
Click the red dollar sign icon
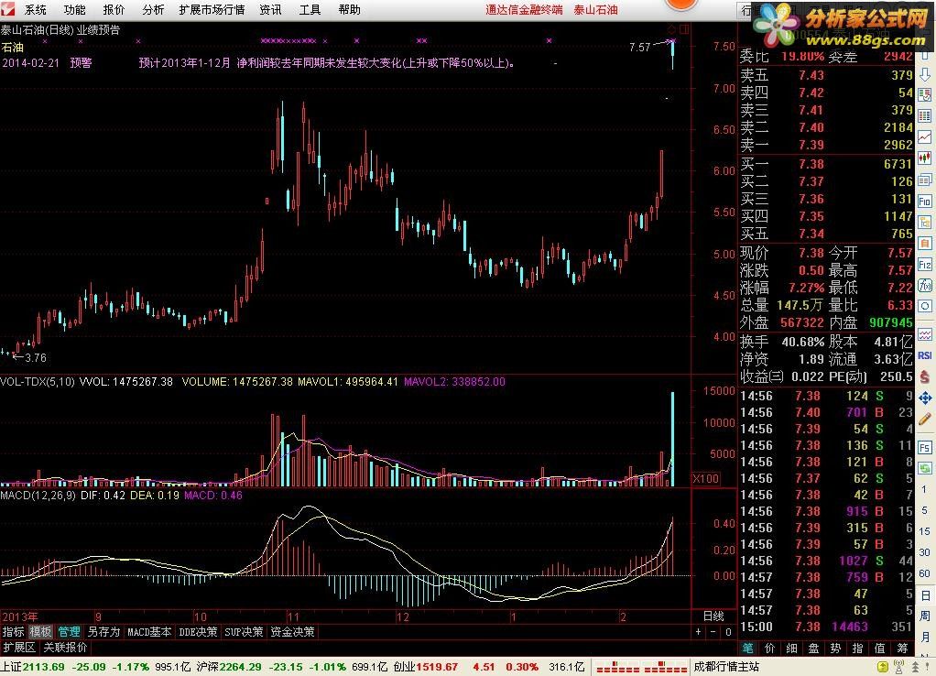click(925, 376)
